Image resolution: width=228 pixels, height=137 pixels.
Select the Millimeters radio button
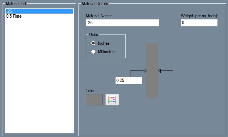93,52
